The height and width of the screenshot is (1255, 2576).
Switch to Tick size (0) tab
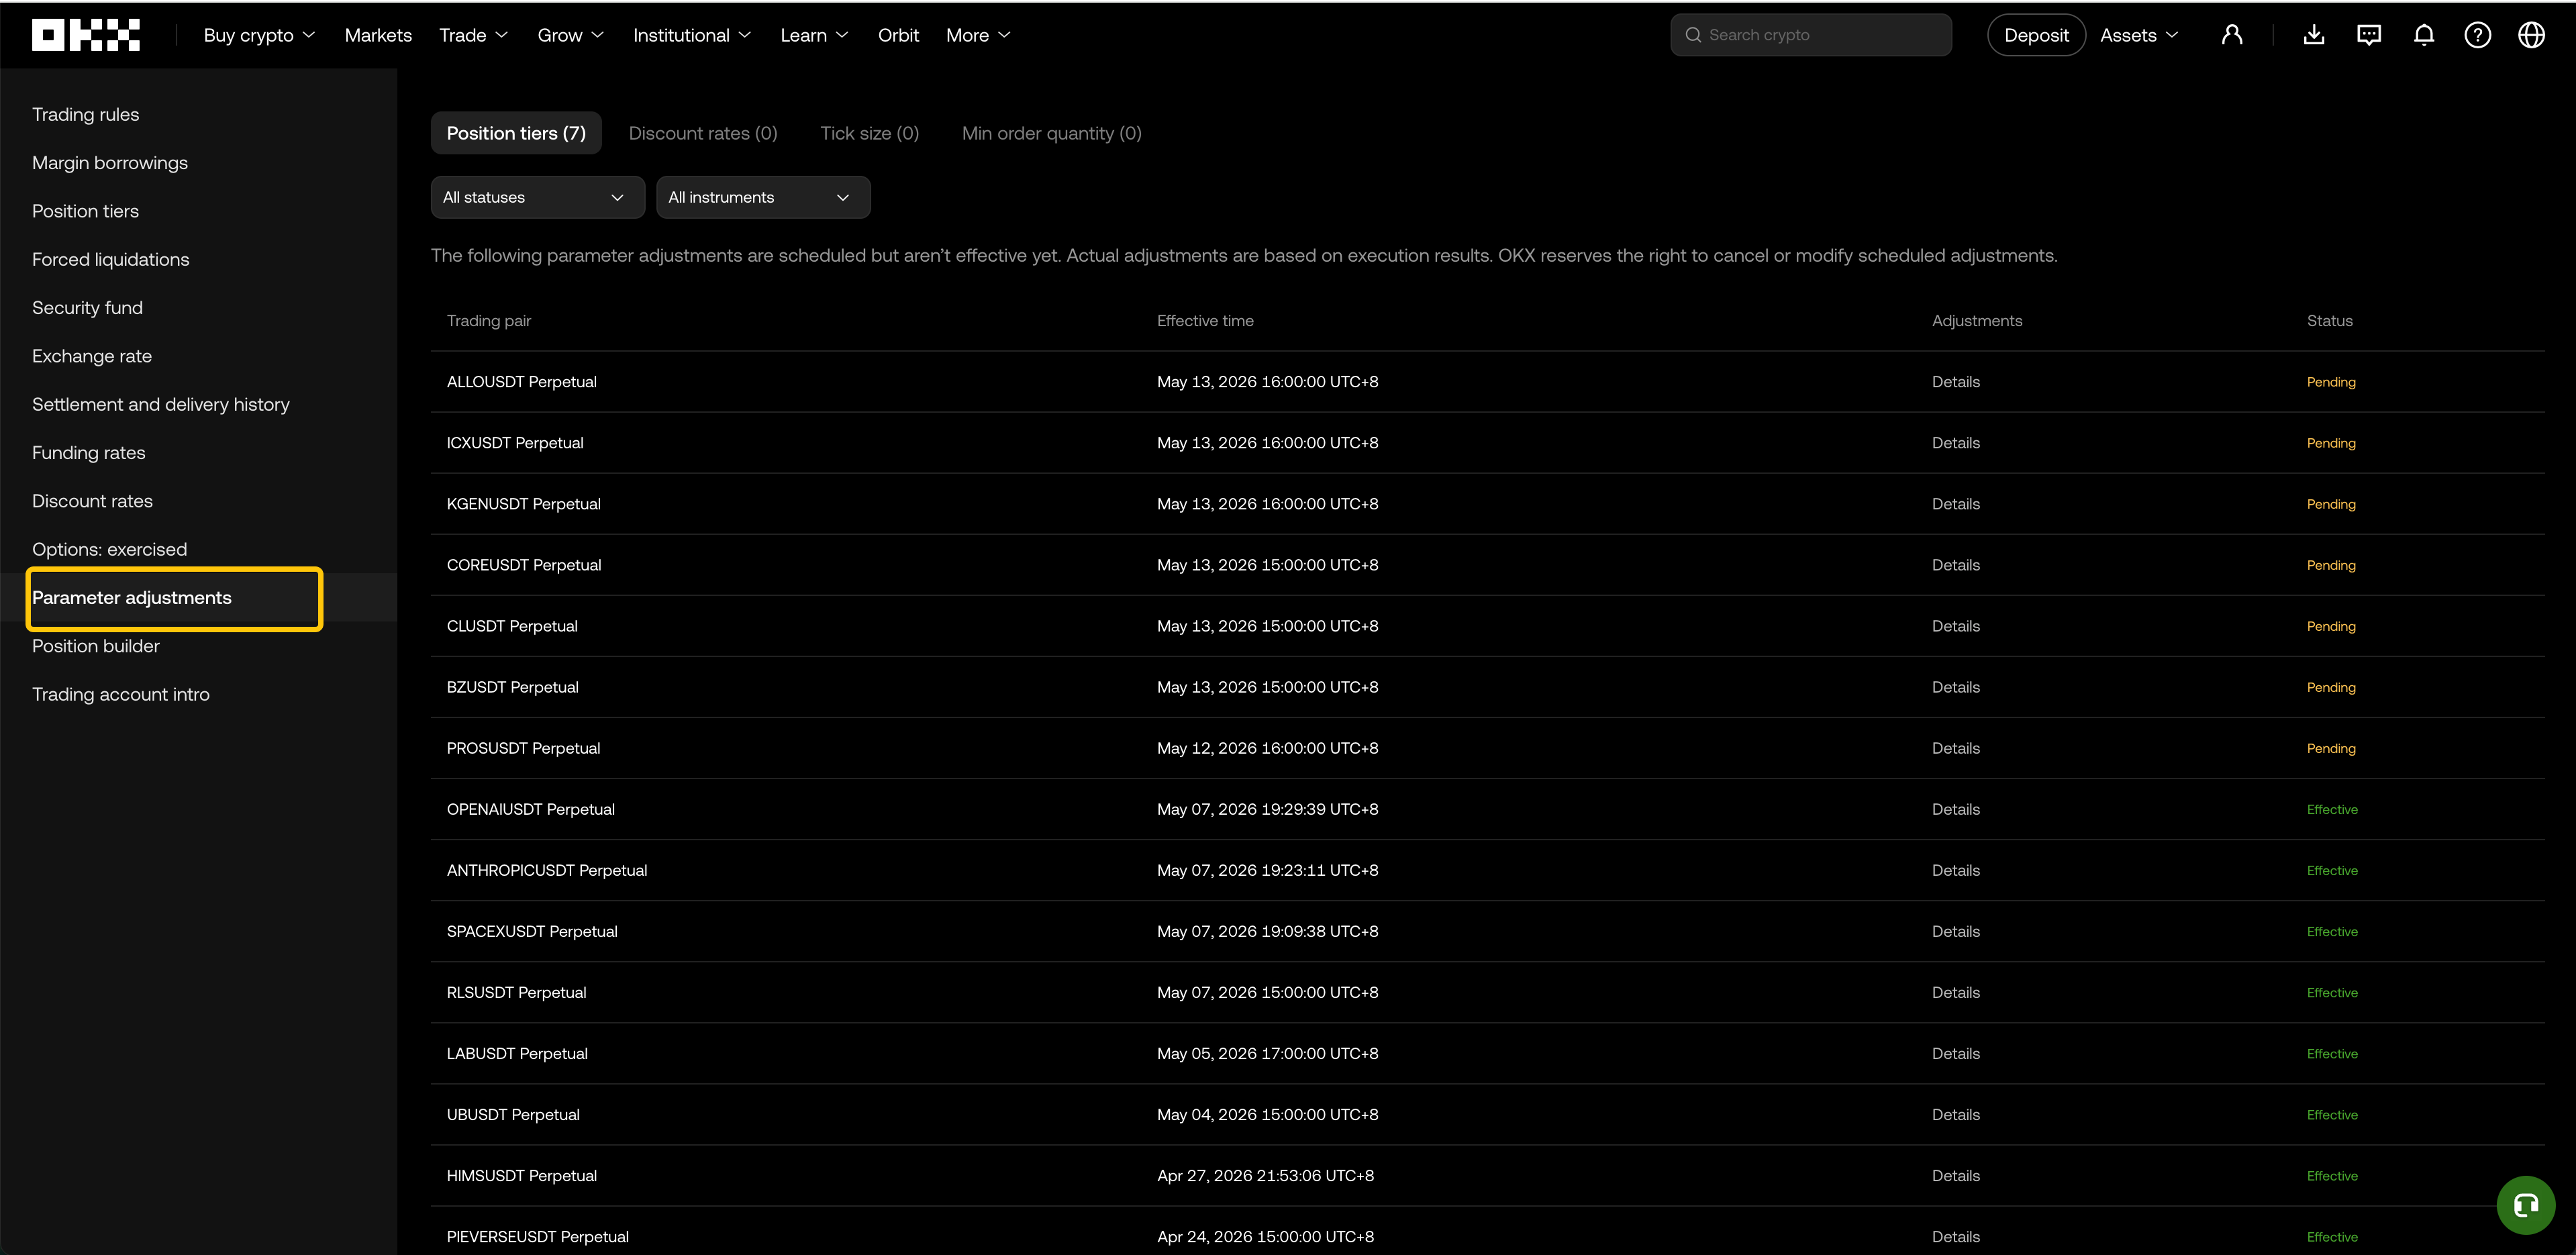(x=870, y=133)
